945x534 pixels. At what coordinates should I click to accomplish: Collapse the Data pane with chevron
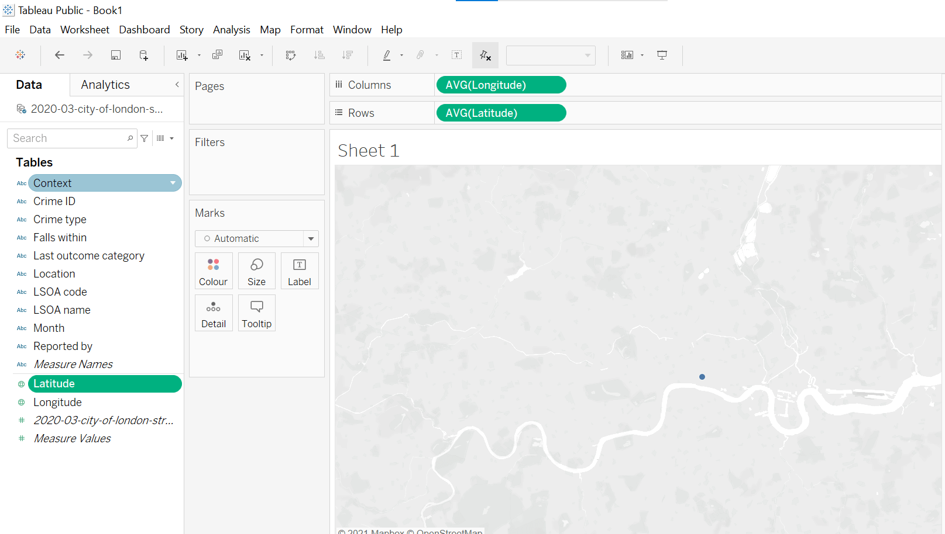(177, 85)
